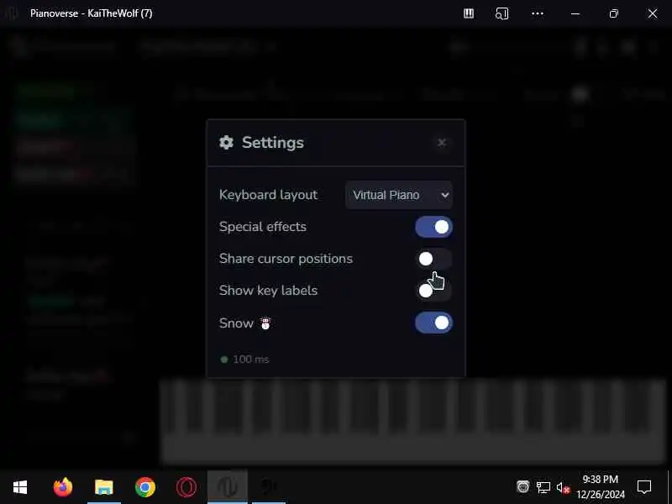Viewport: 672px width, 504px height.
Task: Turn off the Special effects toggle
Action: pos(433,227)
